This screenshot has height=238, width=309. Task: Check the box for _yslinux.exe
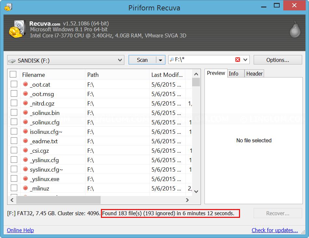click(x=14, y=178)
